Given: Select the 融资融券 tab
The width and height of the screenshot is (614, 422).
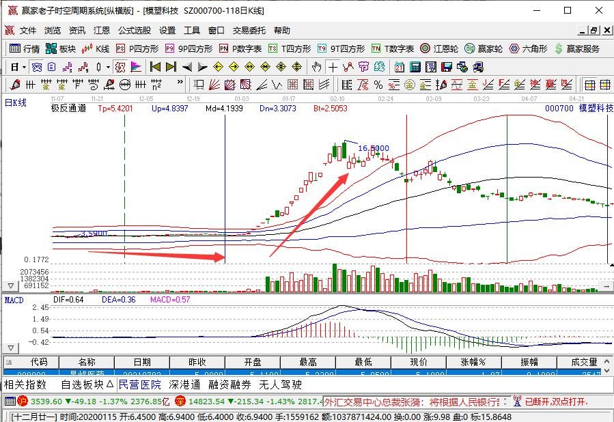Looking at the screenshot, I should [x=229, y=384].
